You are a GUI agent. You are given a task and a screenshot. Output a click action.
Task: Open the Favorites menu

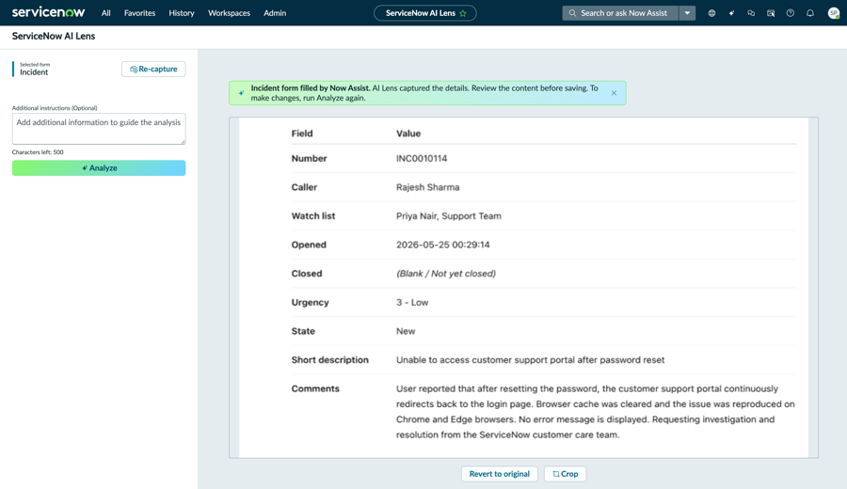click(x=139, y=13)
